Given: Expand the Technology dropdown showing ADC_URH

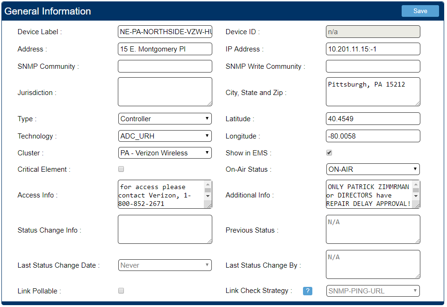Looking at the screenshot, I should click(165, 136).
